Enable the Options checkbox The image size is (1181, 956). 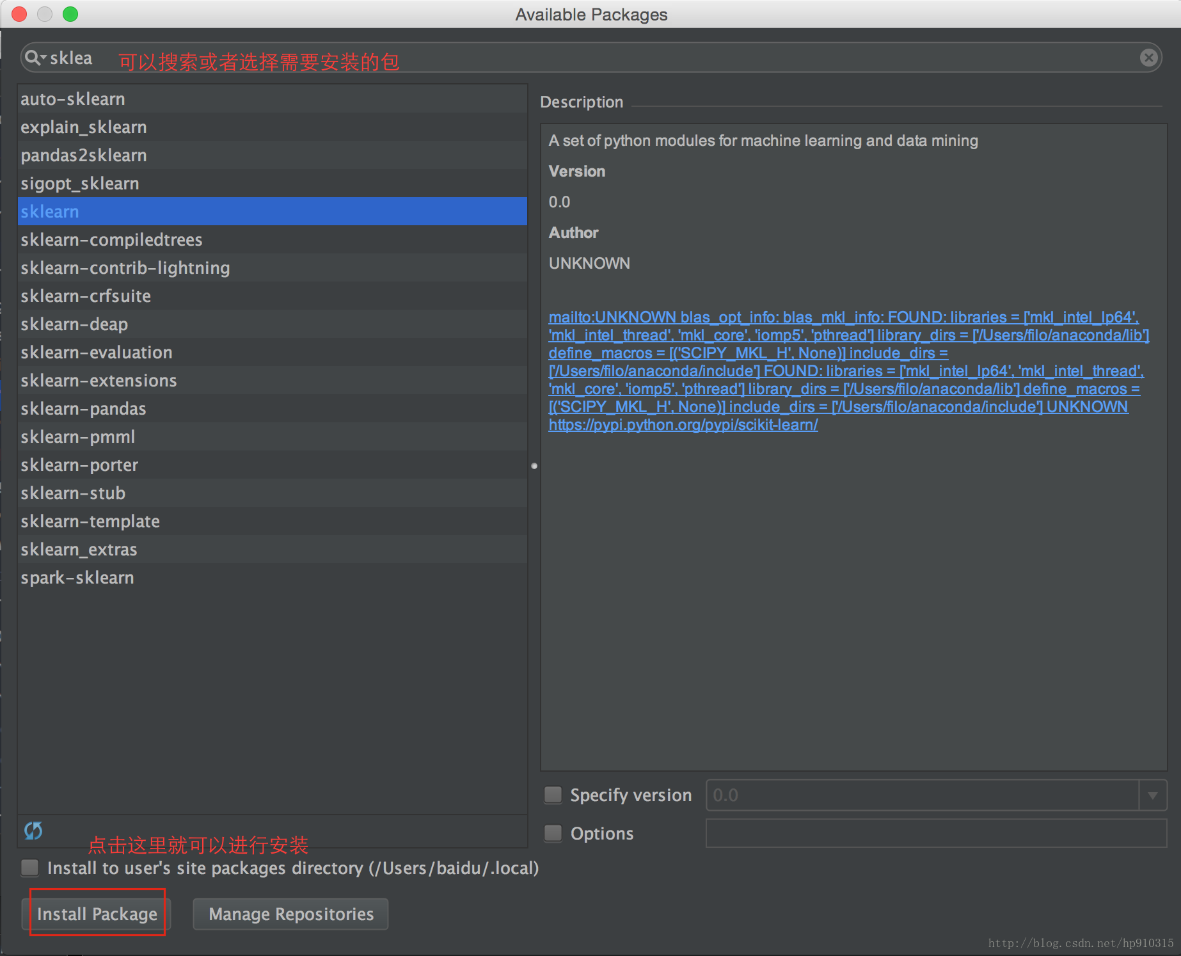click(553, 833)
